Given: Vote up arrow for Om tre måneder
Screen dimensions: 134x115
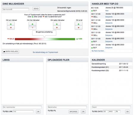Looking at the screenshot, I should point(32,24).
